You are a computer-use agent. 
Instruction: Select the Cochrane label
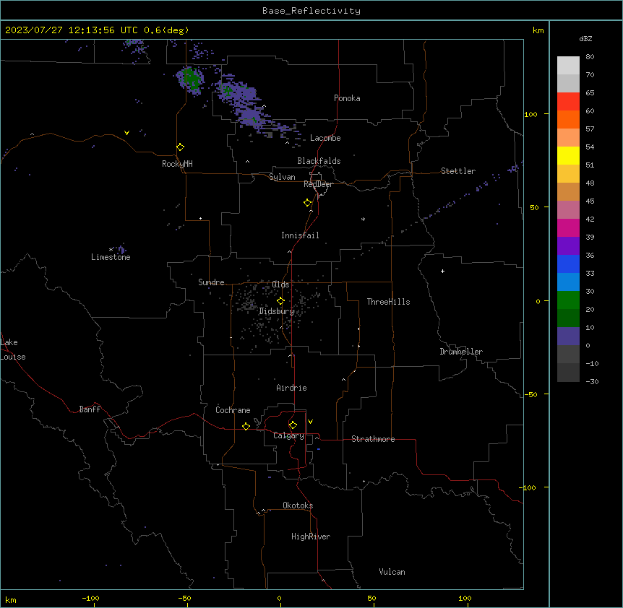[233, 410]
